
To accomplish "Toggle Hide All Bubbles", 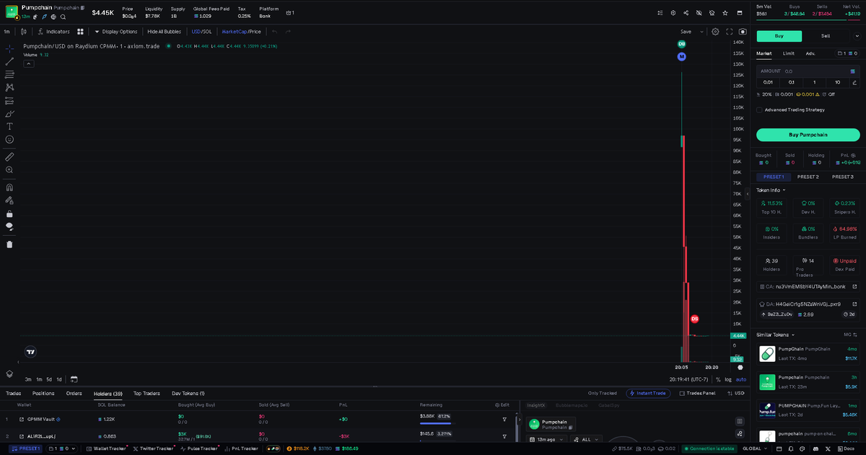I will coord(164,32).
